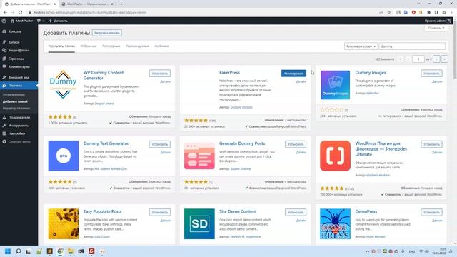Click the Shortcodes Ultimate red bracket icon

point(335,156)
